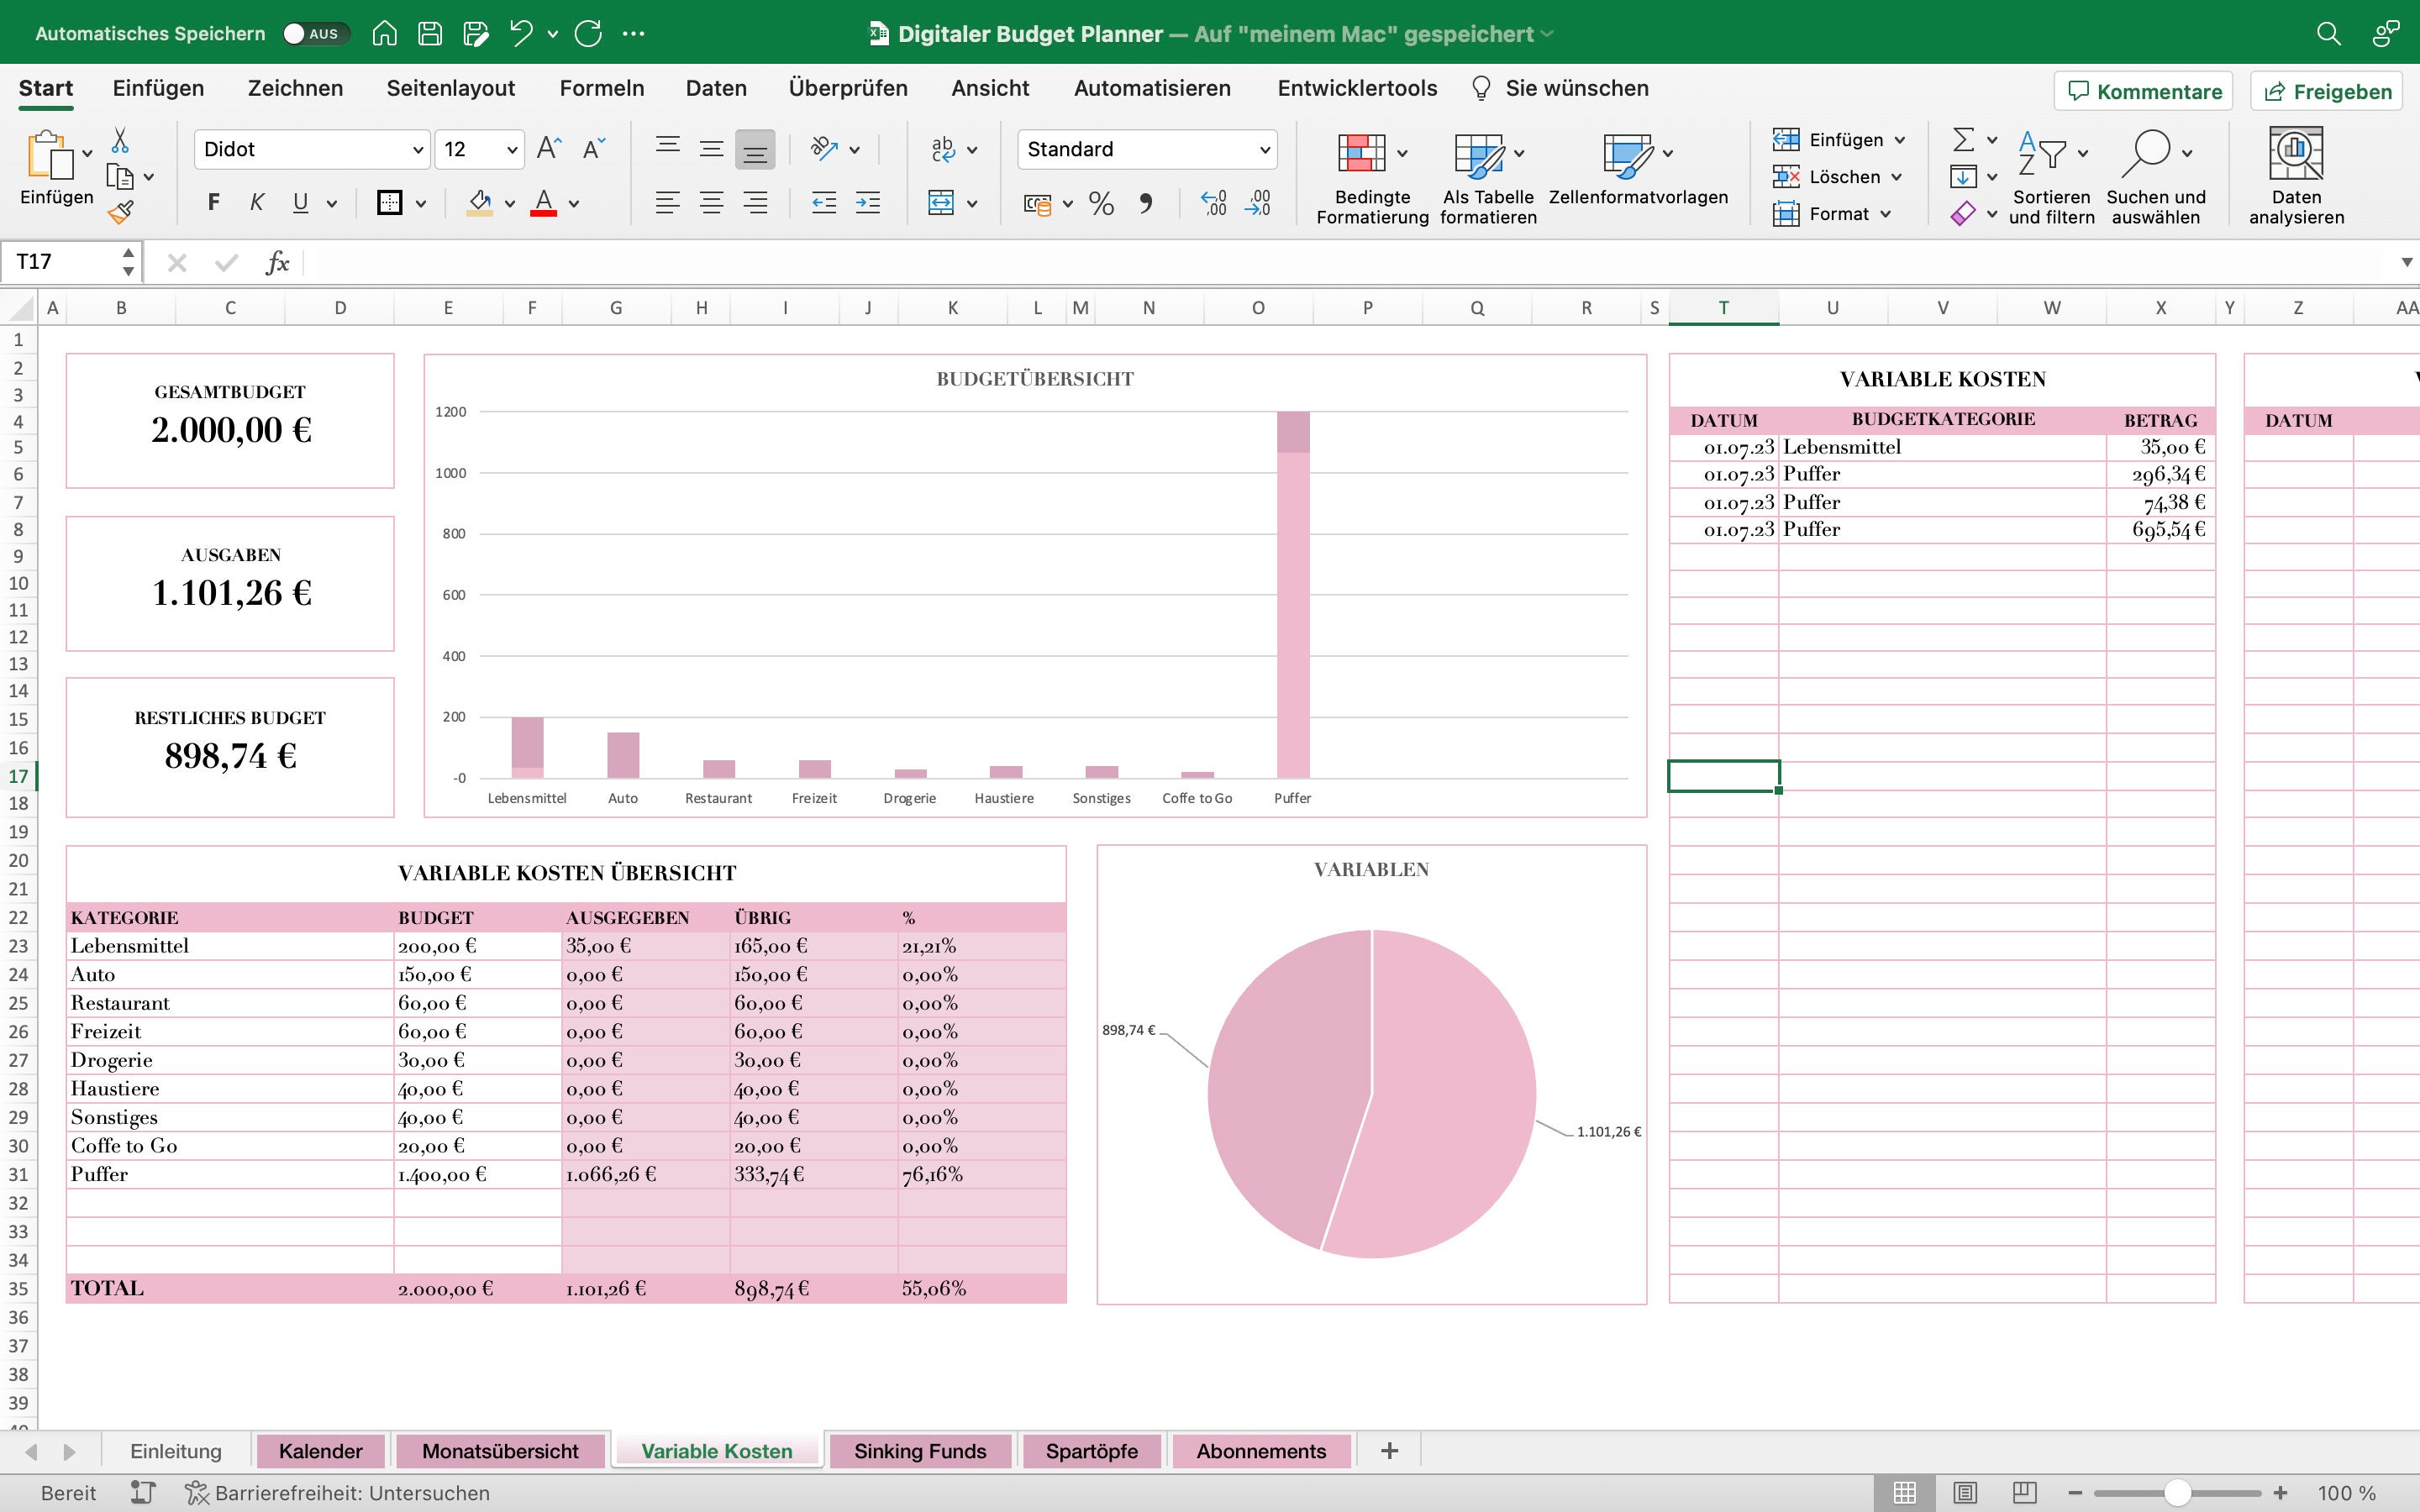Open the Standard number format dropdown
This screenshot has width=2420, height=1512.
tap(1264, 150)
